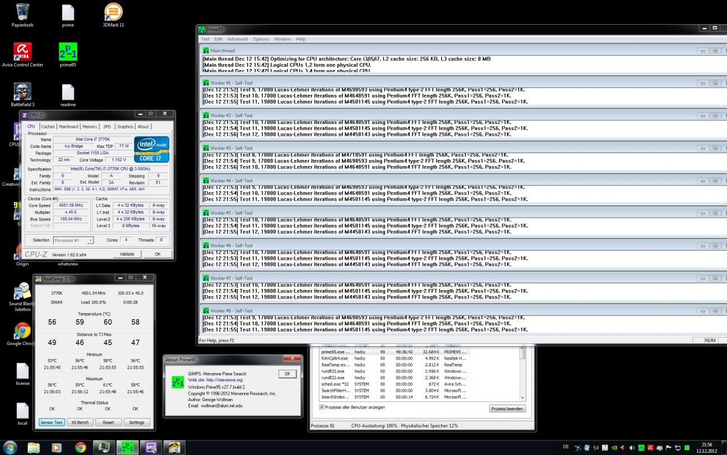
Task: Switch to the Memory tab in CPU-Z
Action: click(90, 126)
